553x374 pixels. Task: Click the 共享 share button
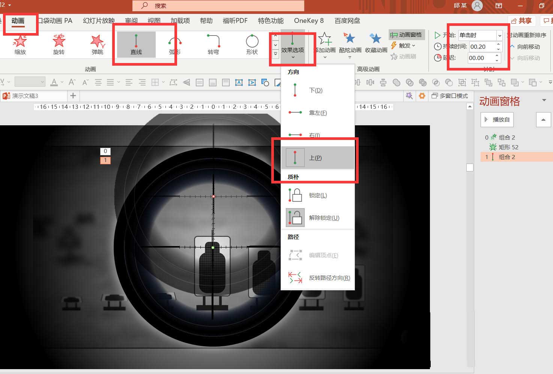click(522, 21)
